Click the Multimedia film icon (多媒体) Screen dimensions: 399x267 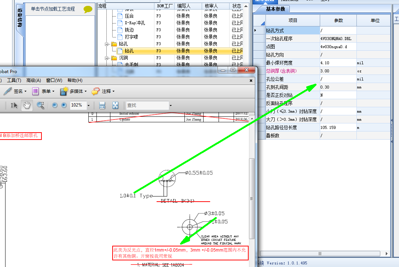click(x=64, y=91)
